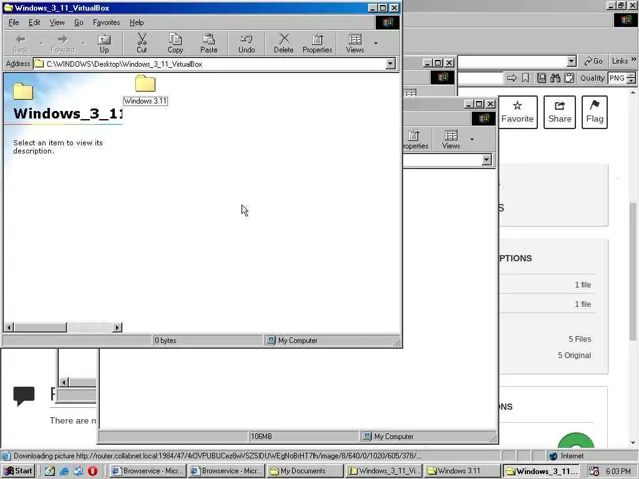Click the right arrow icon in Browservice toolbar
The height and width of the screenshot is (479, 639).
(512, 78)
